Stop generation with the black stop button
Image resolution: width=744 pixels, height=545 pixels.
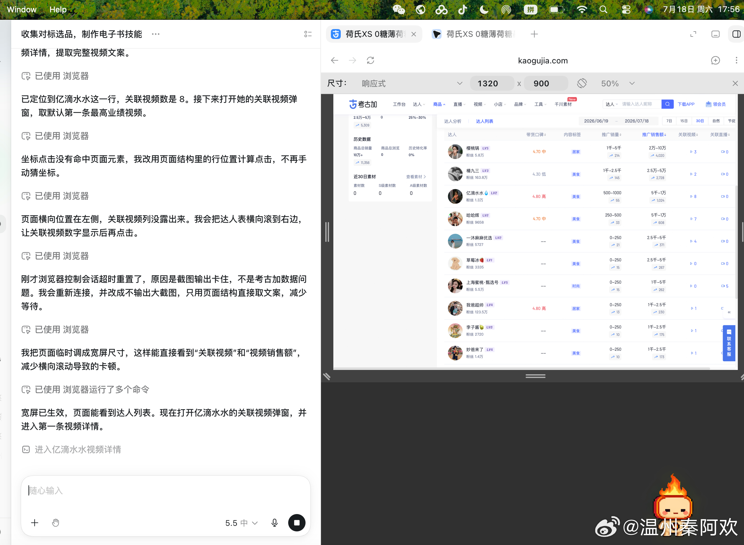pyautogui.click(x=297, y=522)
